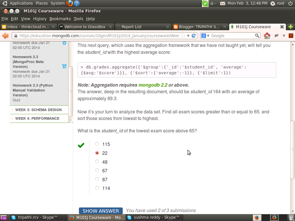Open the mail envelope indicator
The height and width of the screenshot is (221, 295).
point(223,3)
